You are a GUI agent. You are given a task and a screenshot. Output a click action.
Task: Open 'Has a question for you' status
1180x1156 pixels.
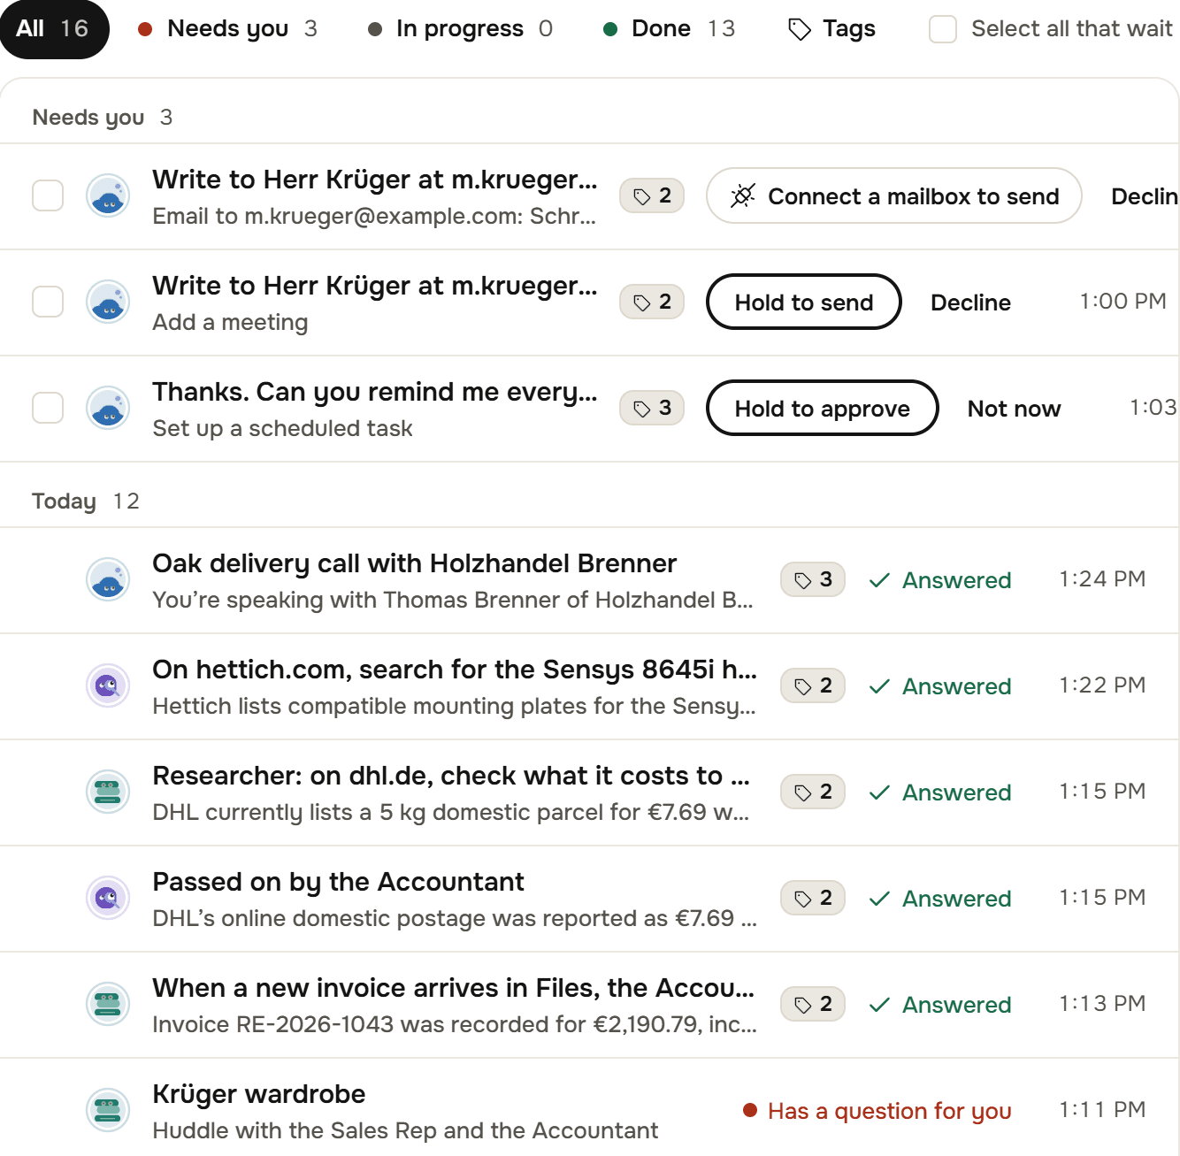(877, 1111)
